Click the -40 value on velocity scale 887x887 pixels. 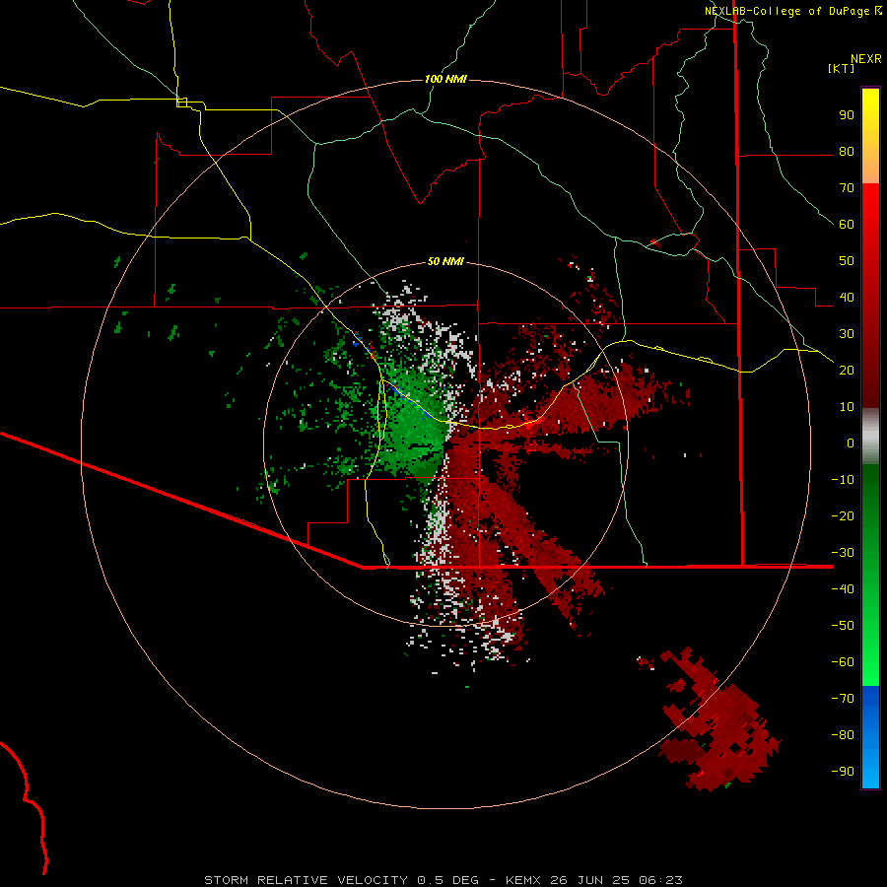tap(843, 589)
